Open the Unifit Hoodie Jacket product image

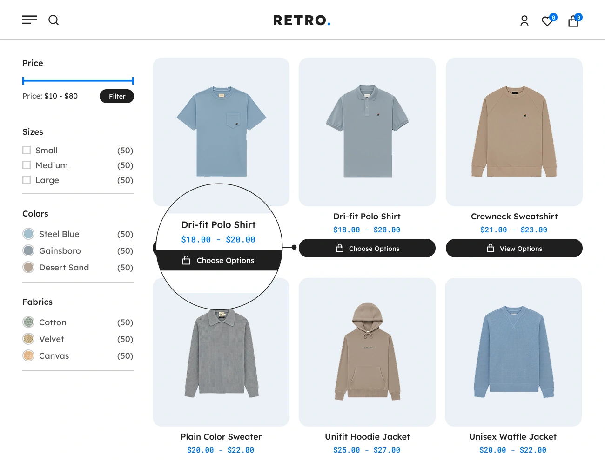coord(367,352)
